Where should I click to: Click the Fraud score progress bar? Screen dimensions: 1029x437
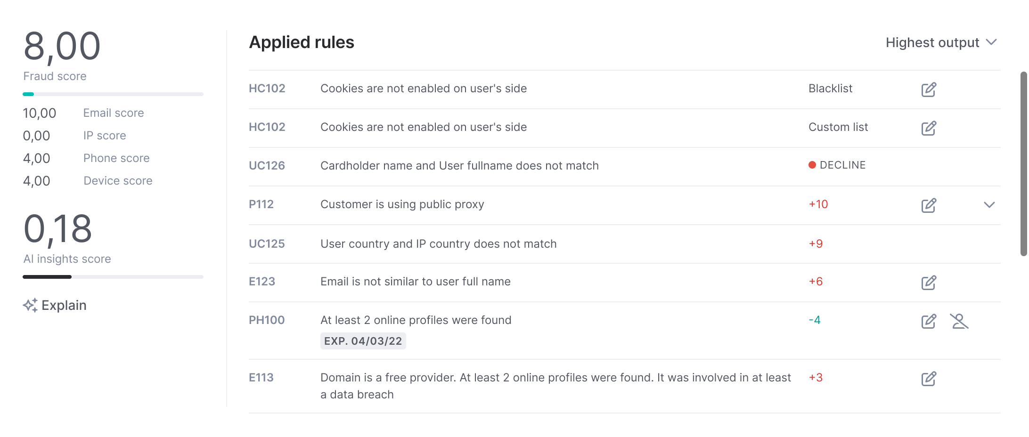point(113,94)
